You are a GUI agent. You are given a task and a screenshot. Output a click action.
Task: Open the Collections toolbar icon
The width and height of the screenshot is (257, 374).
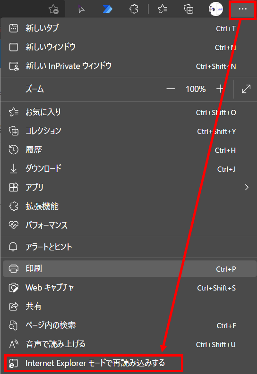188,9
